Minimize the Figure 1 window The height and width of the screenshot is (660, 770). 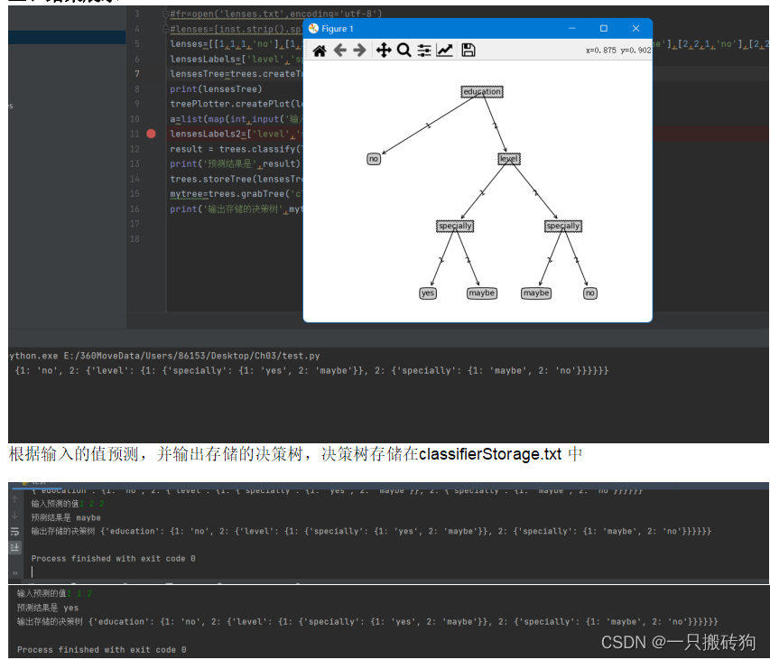click(x=572, y=29)
